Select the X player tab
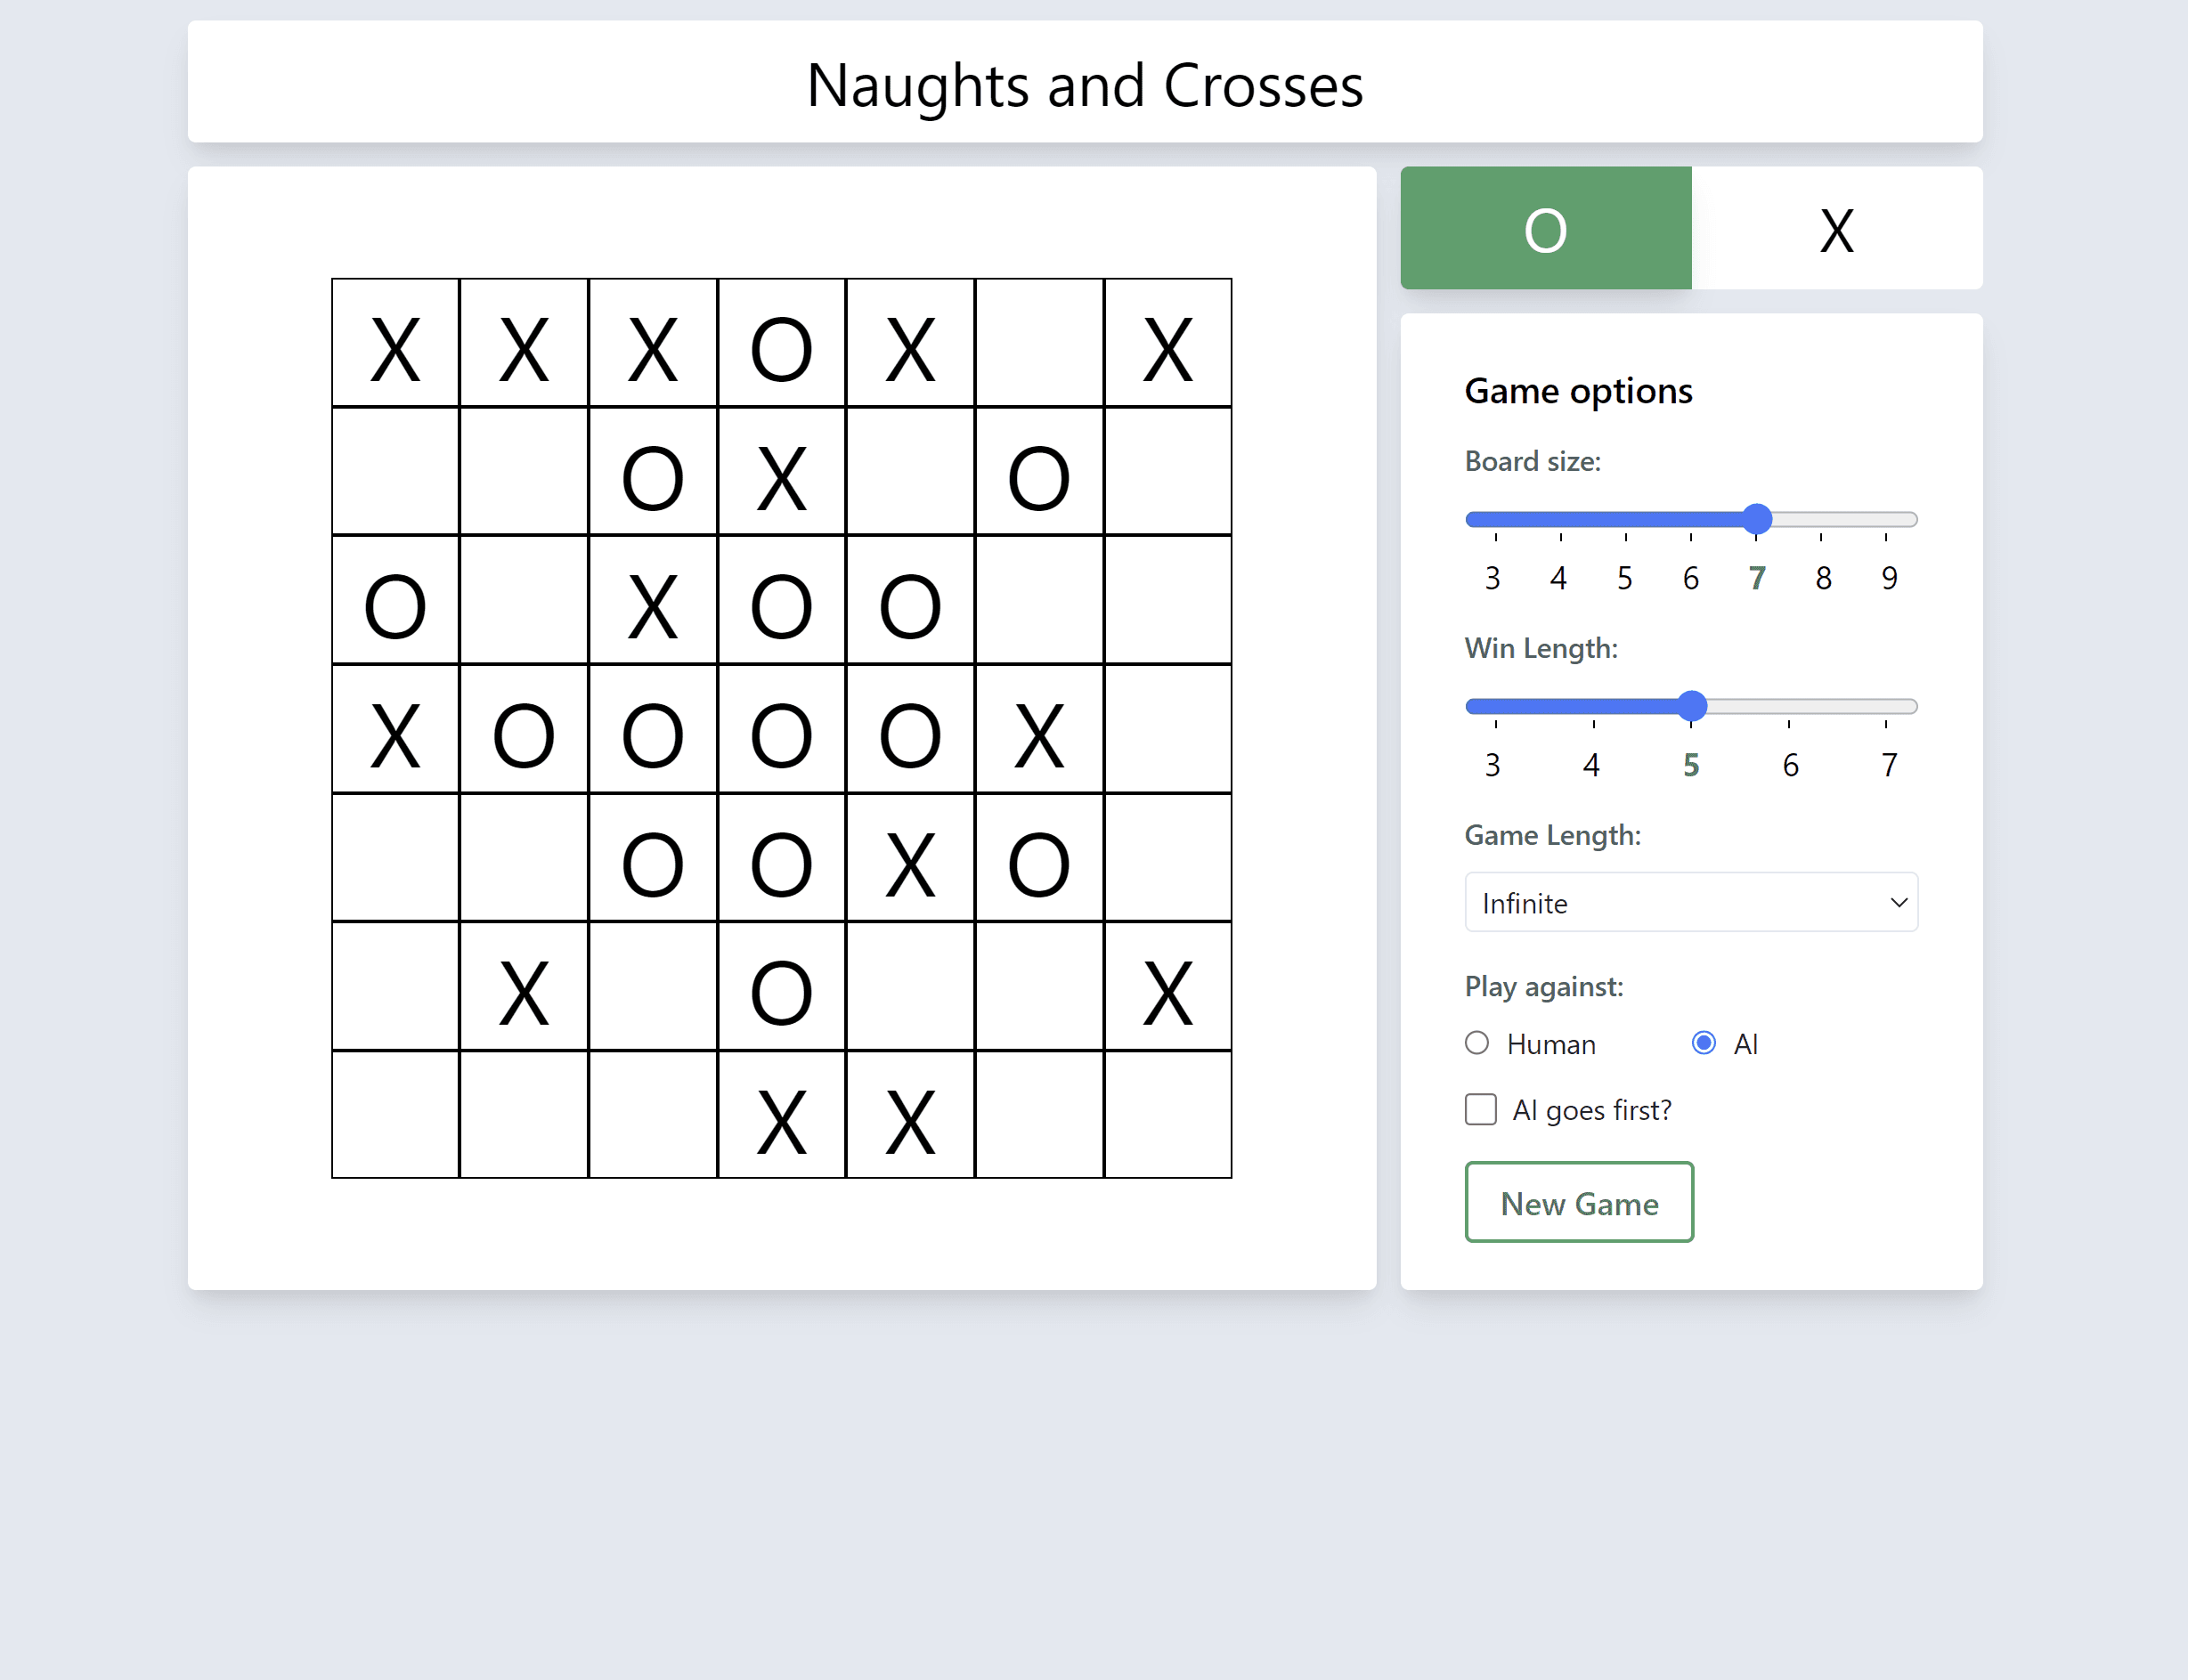The image size is (2188, 1680). tap(1836, 229)
